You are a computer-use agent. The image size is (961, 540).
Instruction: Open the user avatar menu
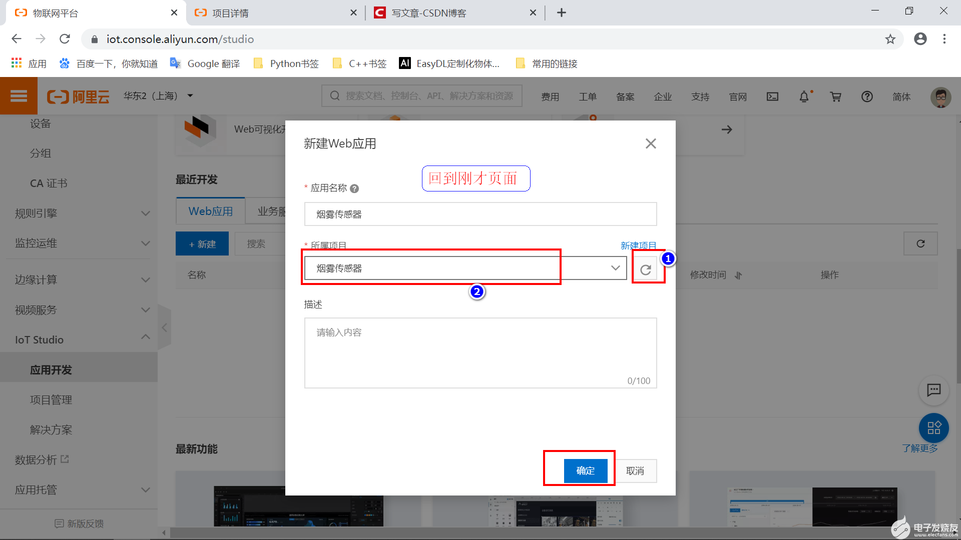pos(940,97)
